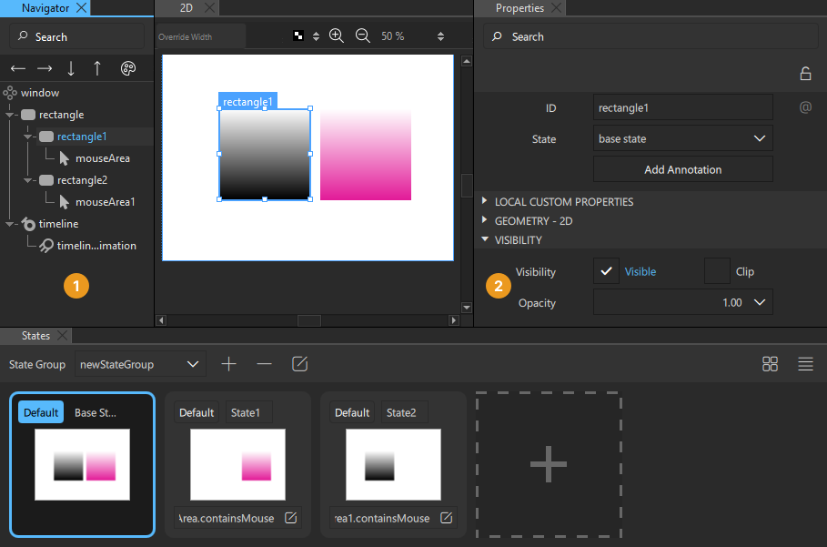Toggle the Visible checkbox for rectangle1
Viewport: 827px width, 547px height.
pos(608,271)
